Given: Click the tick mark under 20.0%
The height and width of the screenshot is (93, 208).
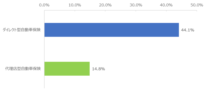Looking at the screenshot, I should pyautogui.click(x=105, y=11).
